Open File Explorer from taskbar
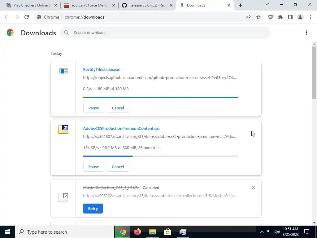This screenshot has height=238, width=317. click(x=152, y=232)
